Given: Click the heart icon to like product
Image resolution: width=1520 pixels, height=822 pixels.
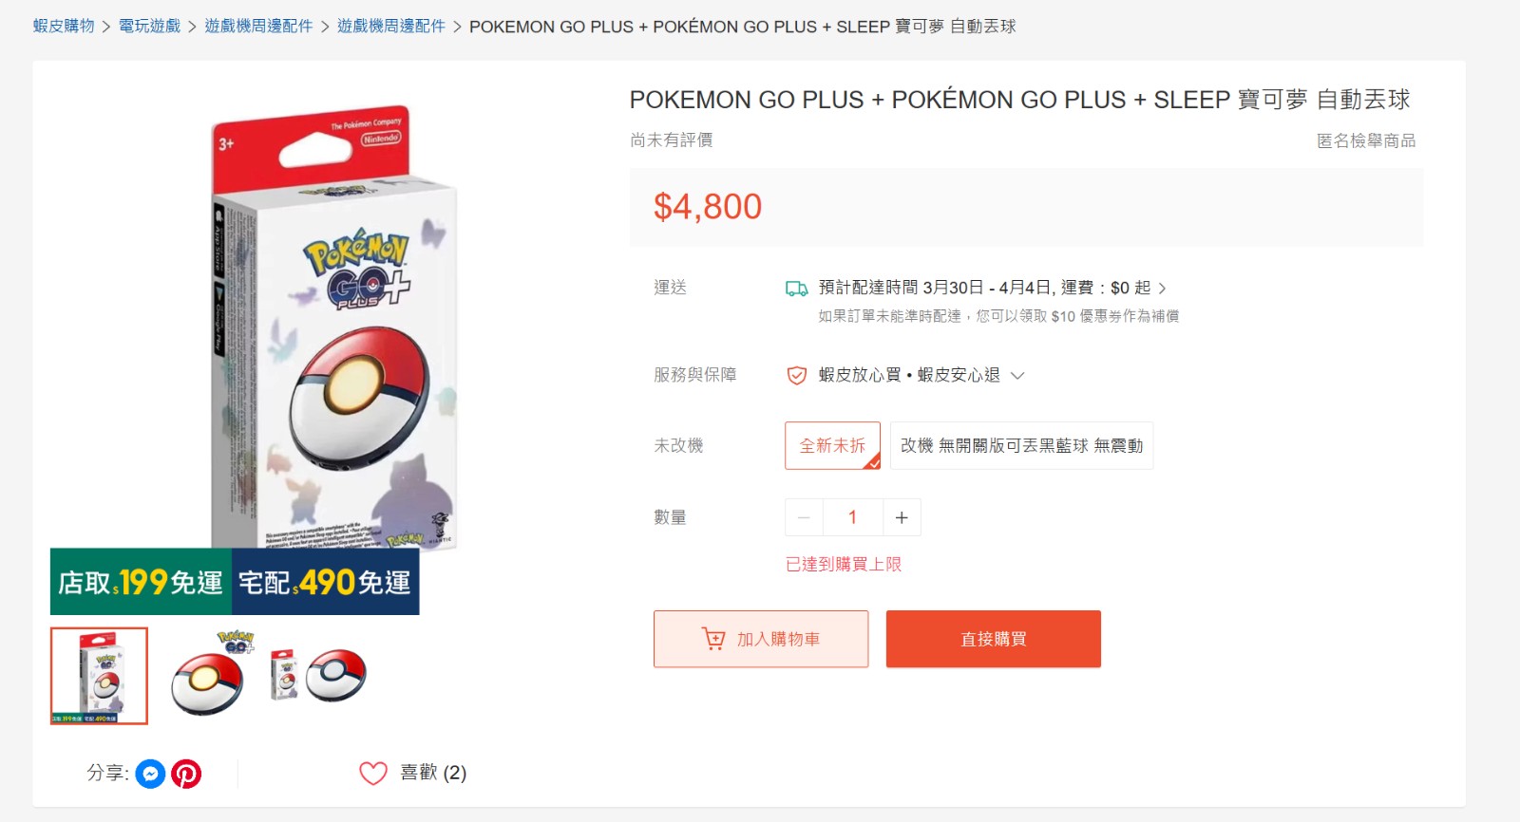Looking at the screenshot, I should click(x=373, y=774).
